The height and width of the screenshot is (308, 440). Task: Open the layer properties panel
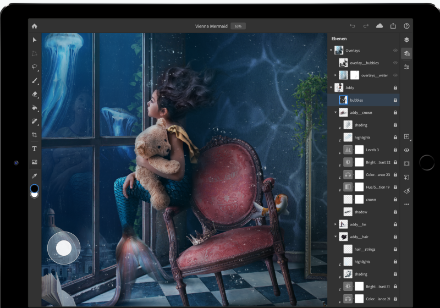point(406,67)
